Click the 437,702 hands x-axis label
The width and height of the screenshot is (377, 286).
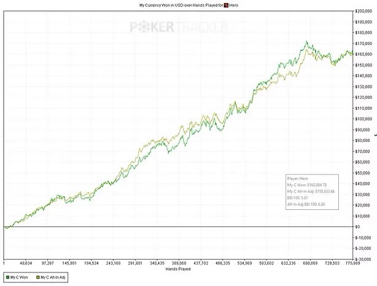pyautogui.click(x=201, y=263)
